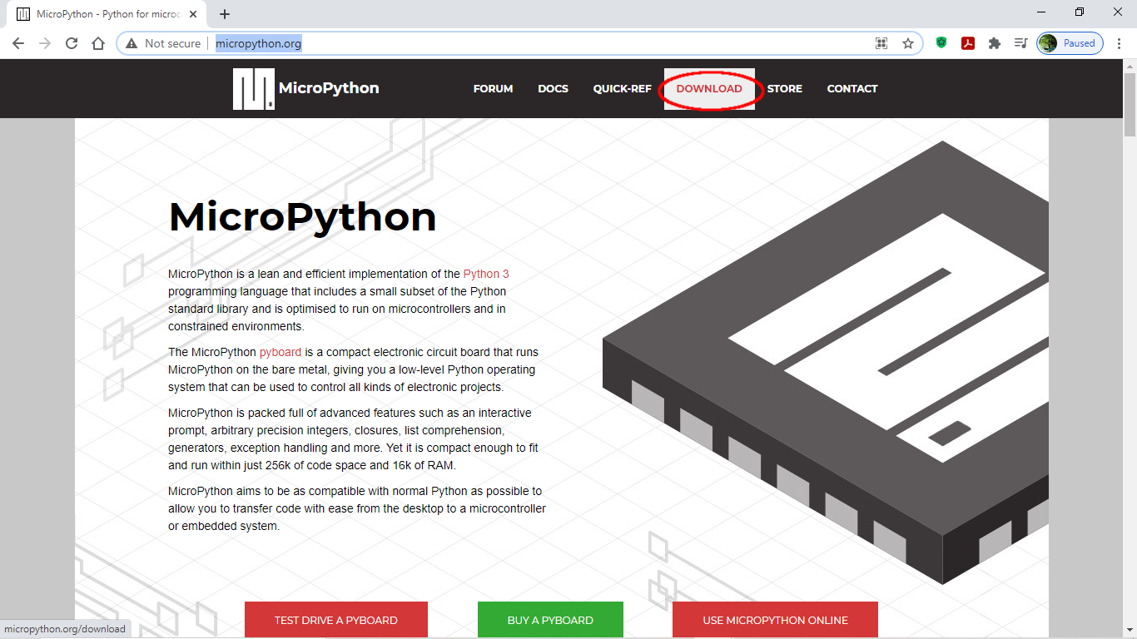Open the green shield ad-blocker extension
The image size is (1137, 639).
941,42
